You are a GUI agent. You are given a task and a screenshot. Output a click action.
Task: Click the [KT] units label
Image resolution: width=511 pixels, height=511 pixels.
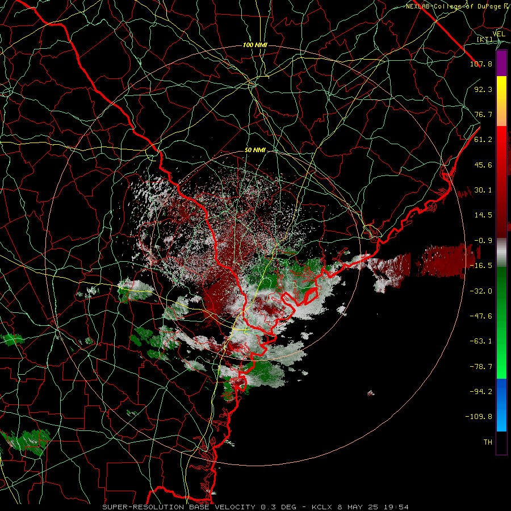[485, 40]
